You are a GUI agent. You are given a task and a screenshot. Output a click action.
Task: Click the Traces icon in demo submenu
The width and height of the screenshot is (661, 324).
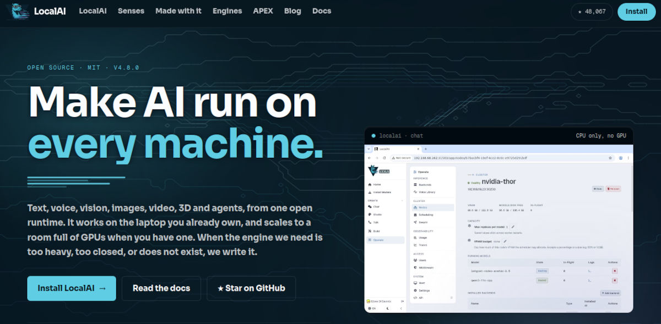(x=415, y=245)
